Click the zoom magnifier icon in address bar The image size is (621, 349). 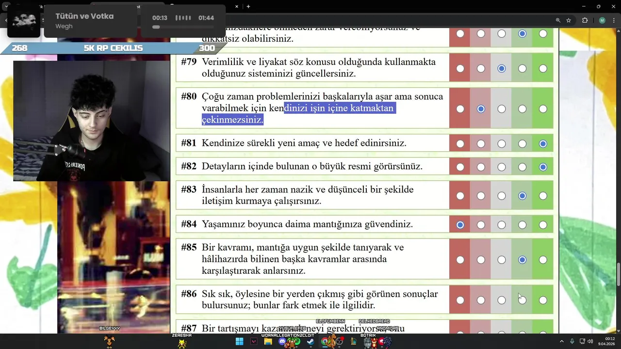pos(558,20)
